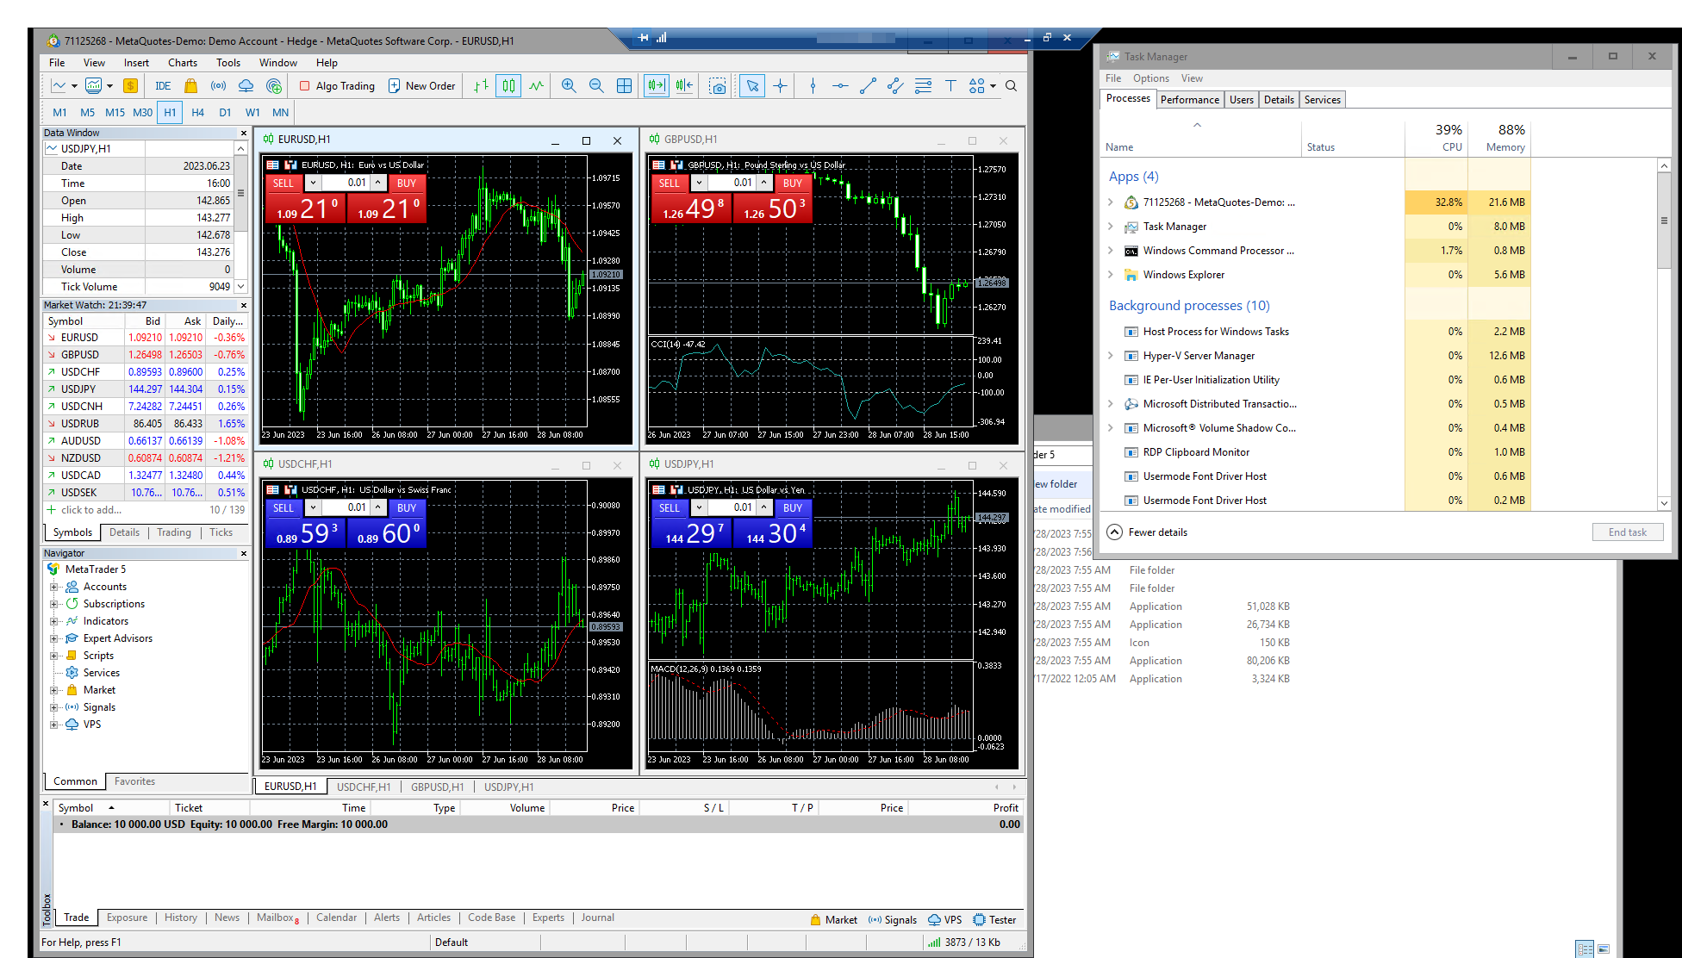1682x958 pixels.
Task: Expand MetaTrader process row in Task Manager
Action: point(1110,202)
